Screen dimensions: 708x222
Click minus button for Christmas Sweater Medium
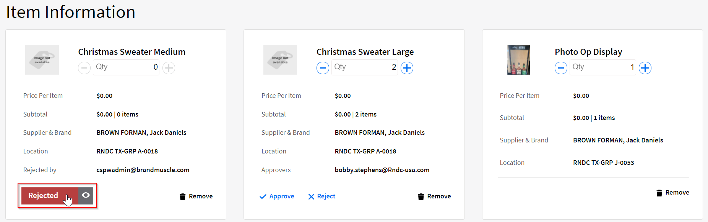point(84,68)
